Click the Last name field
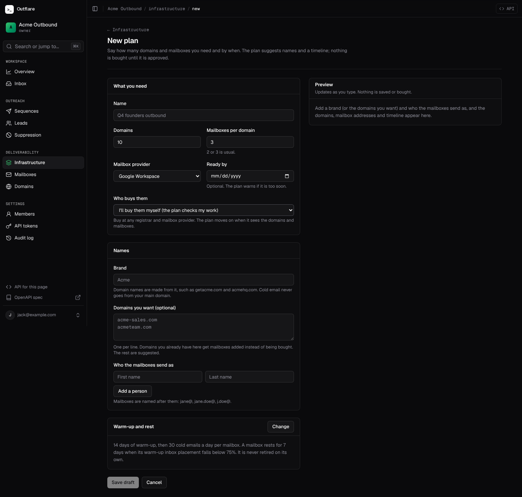This screenshot has height=497, width=522. [249, 377]
